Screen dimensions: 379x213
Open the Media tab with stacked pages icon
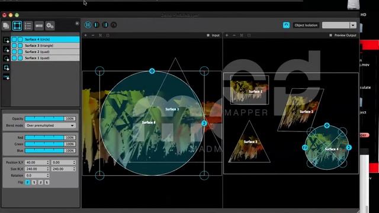pyautogui.click(x=6, y=25)
